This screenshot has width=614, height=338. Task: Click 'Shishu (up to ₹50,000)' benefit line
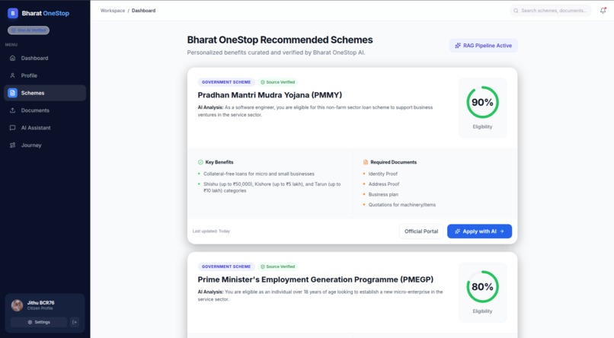pos(272,187)
